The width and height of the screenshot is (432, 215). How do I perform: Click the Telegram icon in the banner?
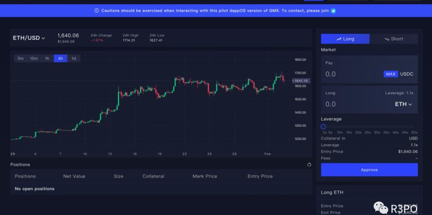(333, 11)
